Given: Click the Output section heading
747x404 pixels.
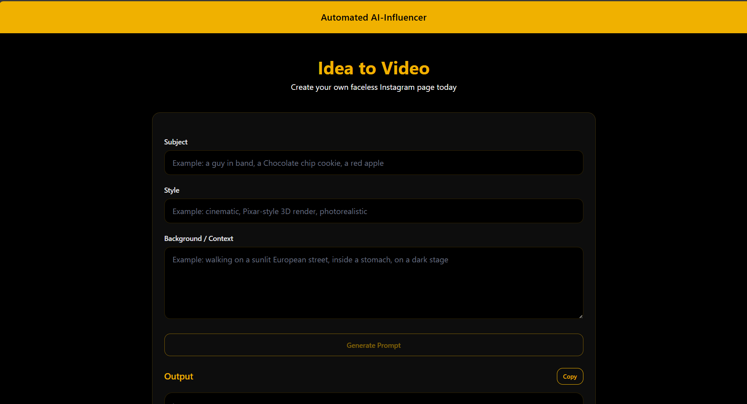Looking at the screenshot, I should tap(179, 376).
